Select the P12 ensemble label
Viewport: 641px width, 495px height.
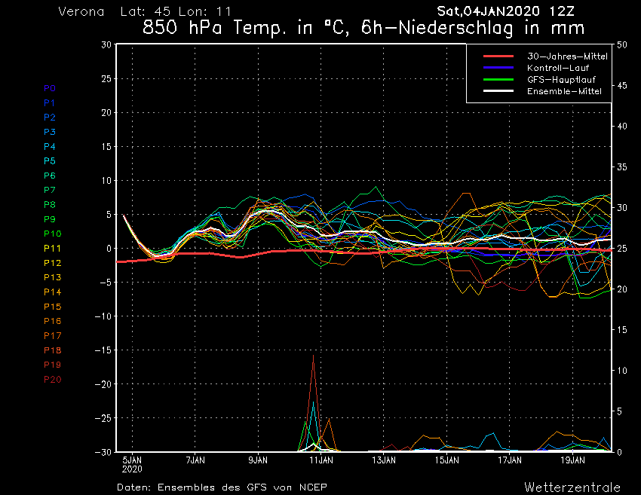click(52, 263)
